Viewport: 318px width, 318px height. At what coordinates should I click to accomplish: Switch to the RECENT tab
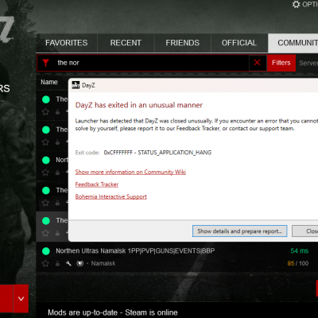click(x=126, y=43)
